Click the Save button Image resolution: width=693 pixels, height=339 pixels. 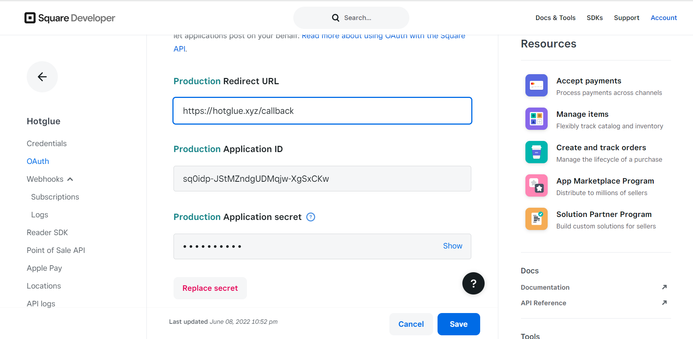(x=459, y=324)
